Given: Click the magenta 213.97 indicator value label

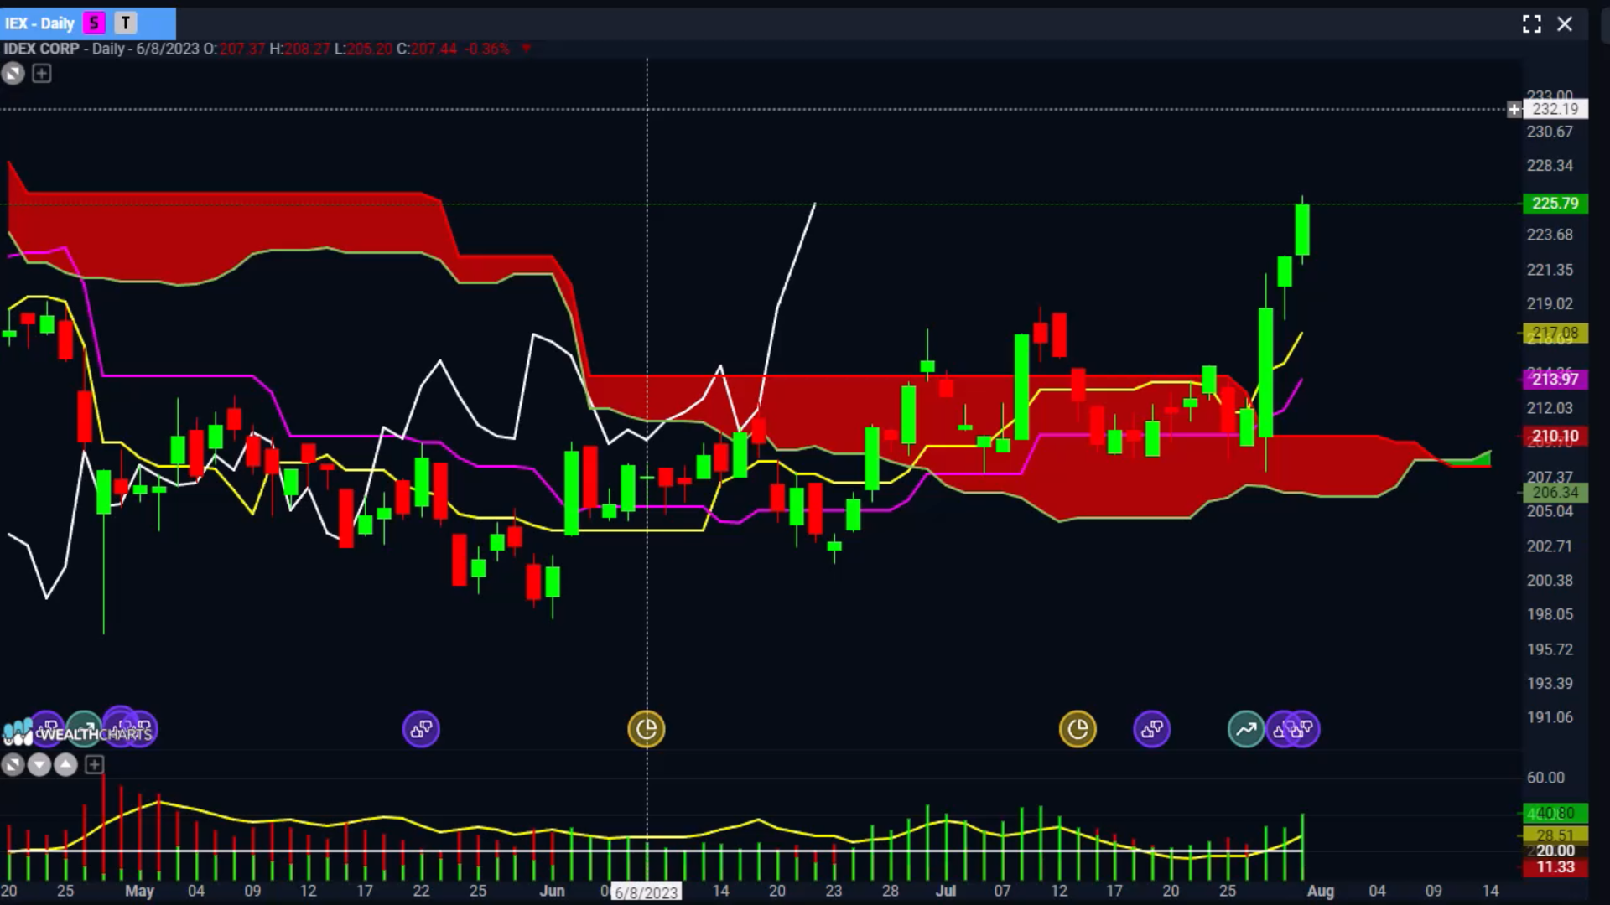Looking at the screenshot, I should click(1555, 379).
